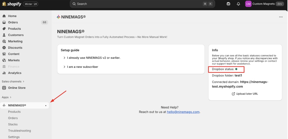Click the Products tag icon
288x139 pixels.
coord(4,29)
